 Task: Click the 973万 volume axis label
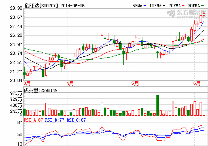click(x=16, y=93)
